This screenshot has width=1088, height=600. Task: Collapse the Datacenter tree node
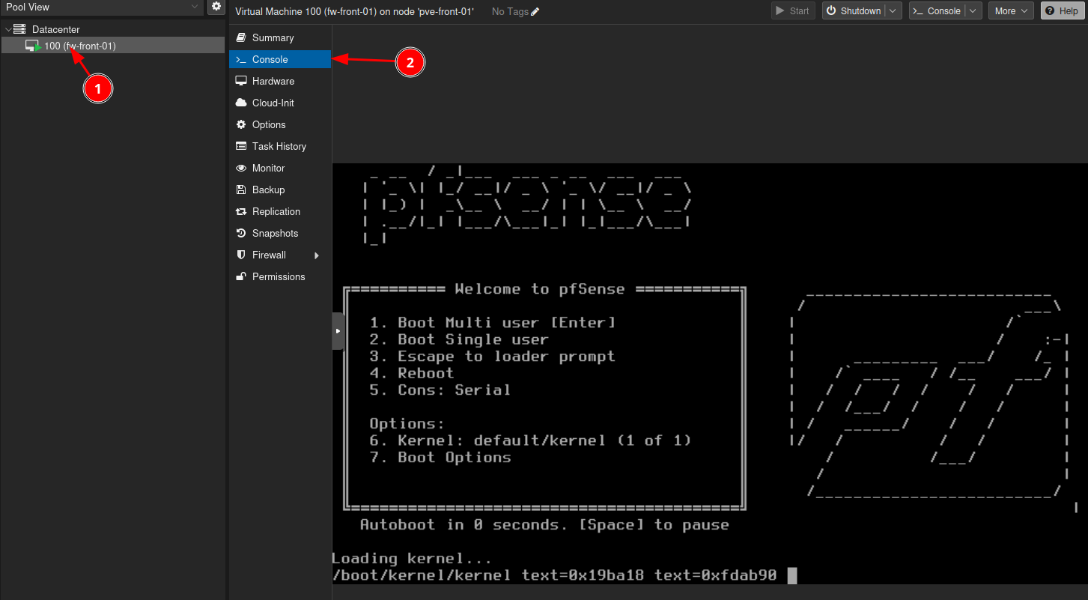(8, 29)
